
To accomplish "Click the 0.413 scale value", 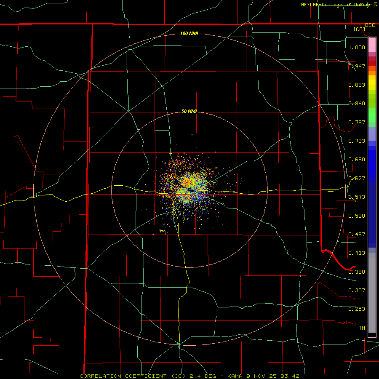I will [x=357, y=253].
